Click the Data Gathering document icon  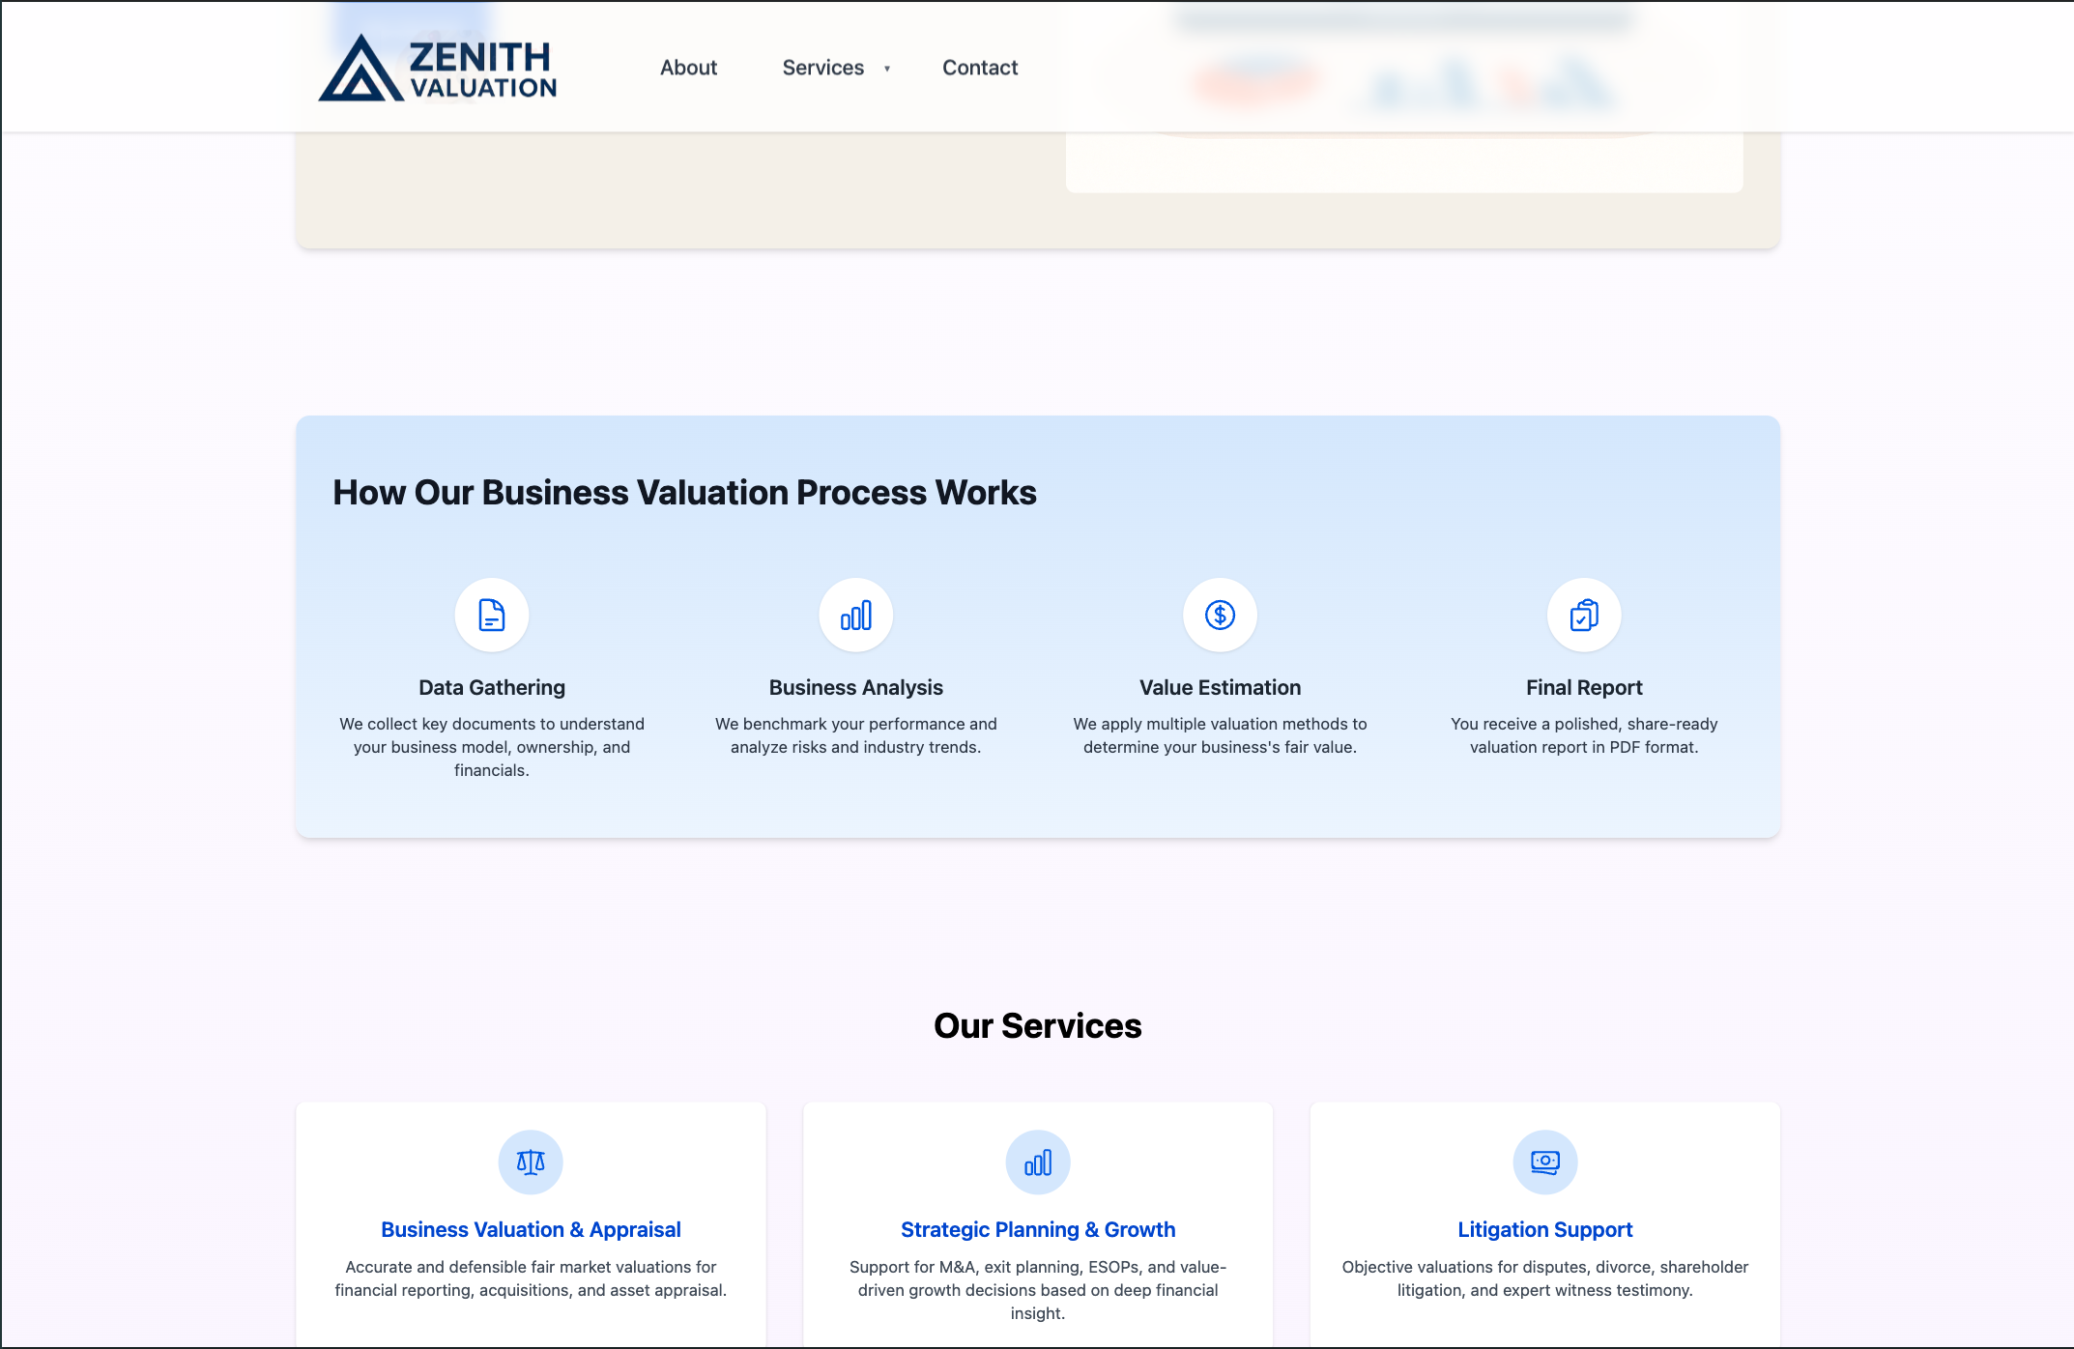tap(492, 615)
